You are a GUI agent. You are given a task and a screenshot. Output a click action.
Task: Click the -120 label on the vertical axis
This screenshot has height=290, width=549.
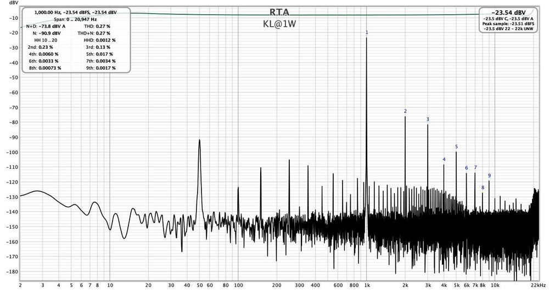[x=12, y=182]
